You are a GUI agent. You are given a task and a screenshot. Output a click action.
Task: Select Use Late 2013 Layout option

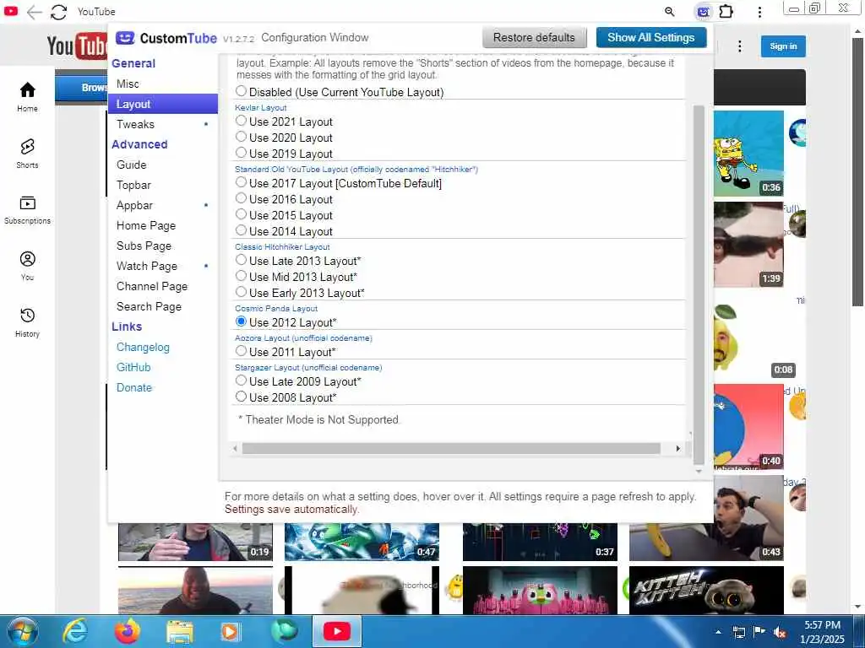point(241,260)
